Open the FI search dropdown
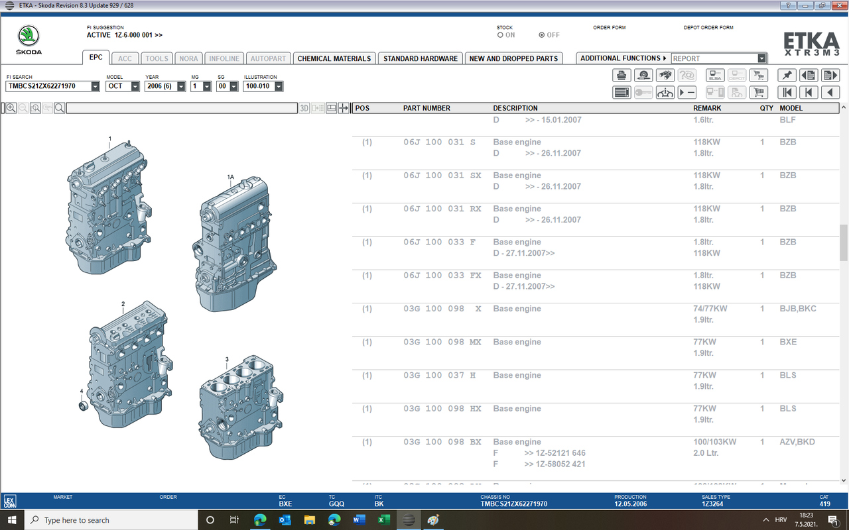The image size is (849, 530). coord(96,86)
